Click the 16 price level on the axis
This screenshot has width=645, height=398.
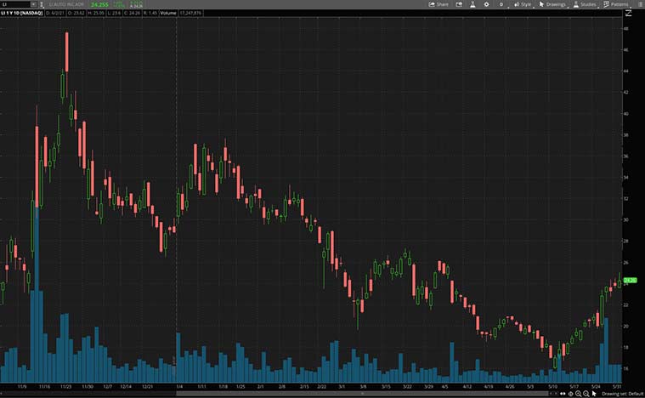(625, 368)
